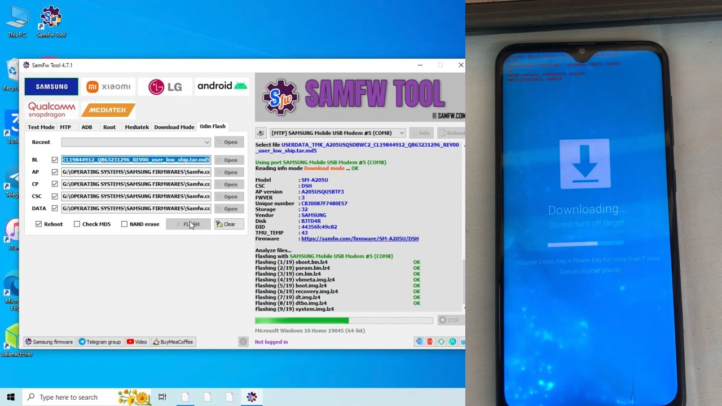Toggle the CP file checkbox

(x=55, y=184)
